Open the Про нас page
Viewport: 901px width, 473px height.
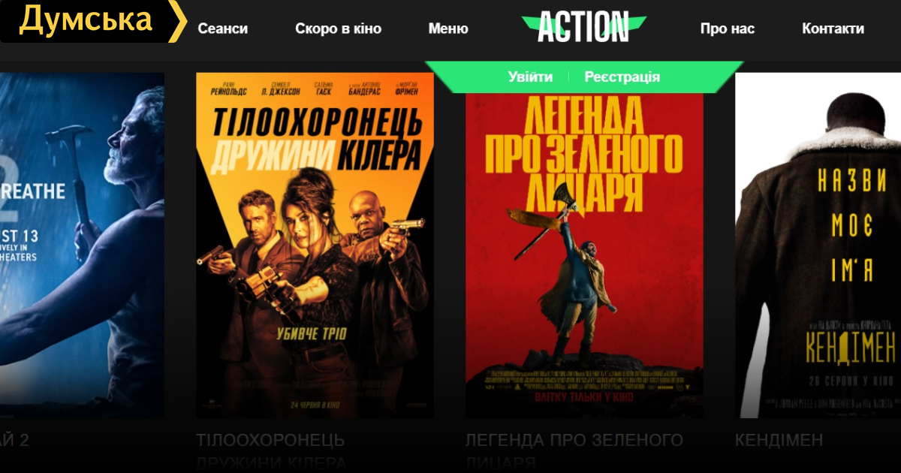click(x=727, y=29)
